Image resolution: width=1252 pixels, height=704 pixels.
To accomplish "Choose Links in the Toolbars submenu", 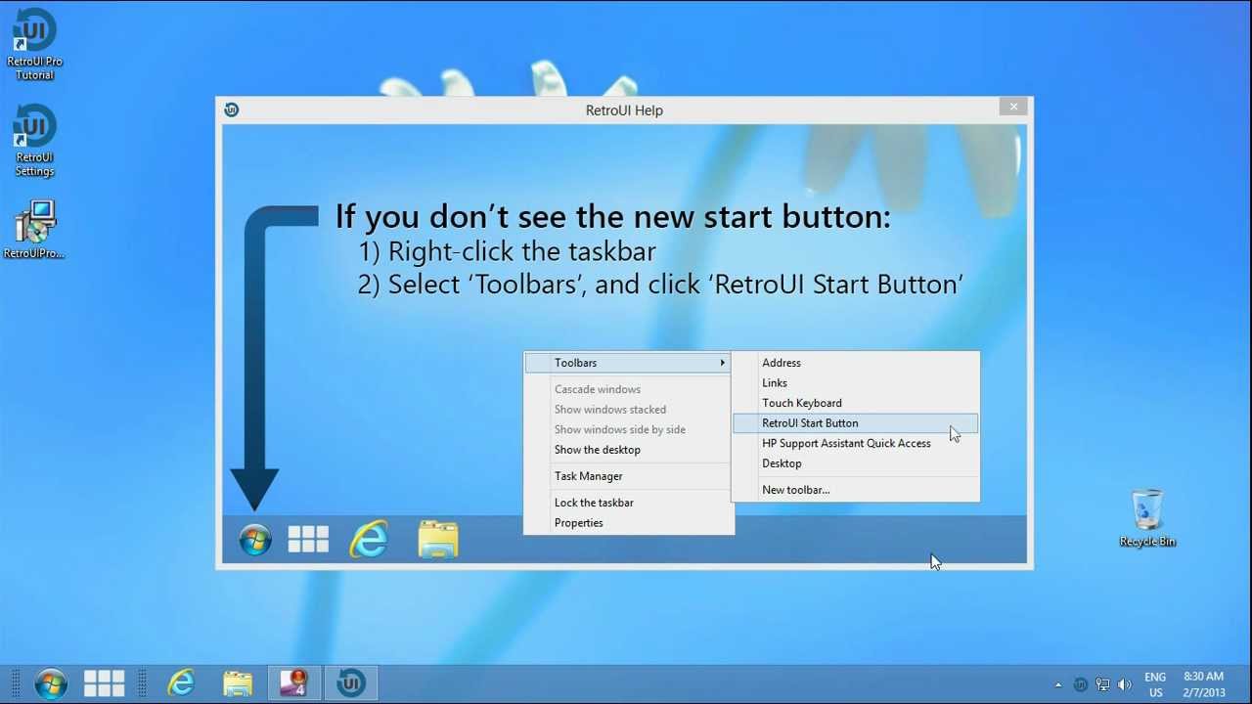I will [855, 383].
